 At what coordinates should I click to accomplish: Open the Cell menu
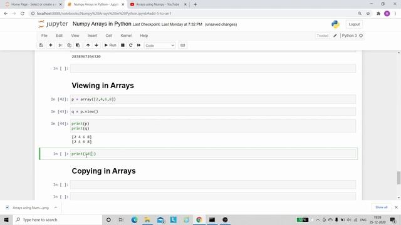pos(108,36)
